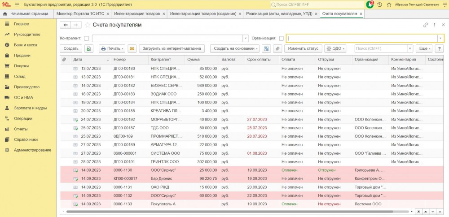Enable the Контрагент filter checkbox
The width and height of the screenshot is (449, 217).
tap(87, 39)
